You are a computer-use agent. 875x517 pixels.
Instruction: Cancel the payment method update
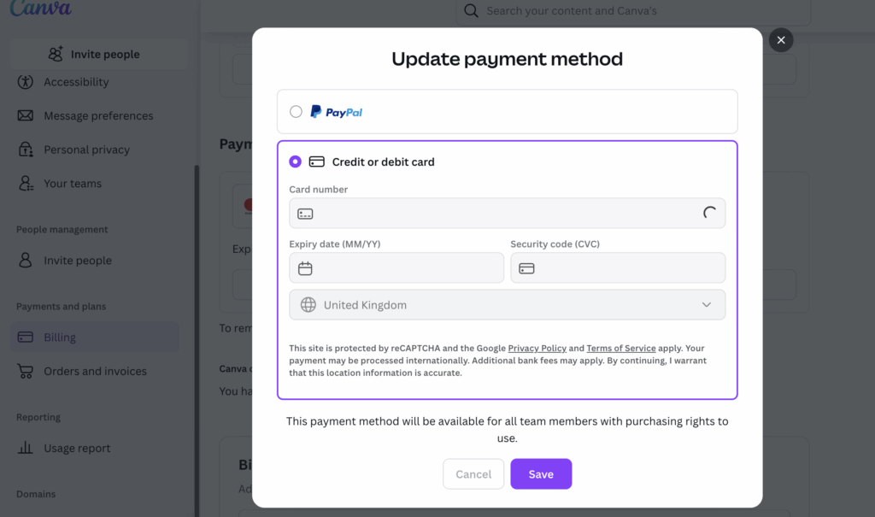(x=473, y=474)
